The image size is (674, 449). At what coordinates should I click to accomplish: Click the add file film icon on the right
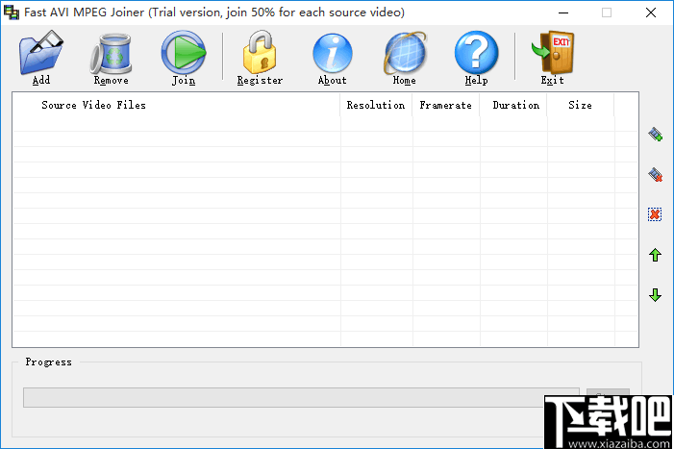[x=655, y=135]
